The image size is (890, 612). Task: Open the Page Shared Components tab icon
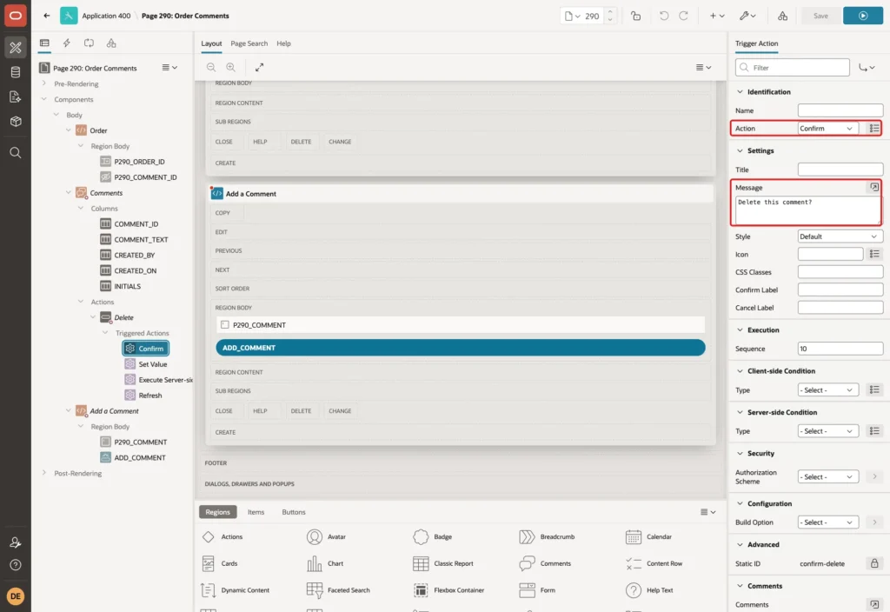[x=111, y=43]
